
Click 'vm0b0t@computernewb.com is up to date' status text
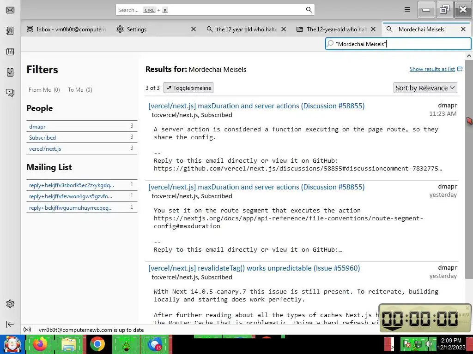pyautogui.click(x=91, y=330)
